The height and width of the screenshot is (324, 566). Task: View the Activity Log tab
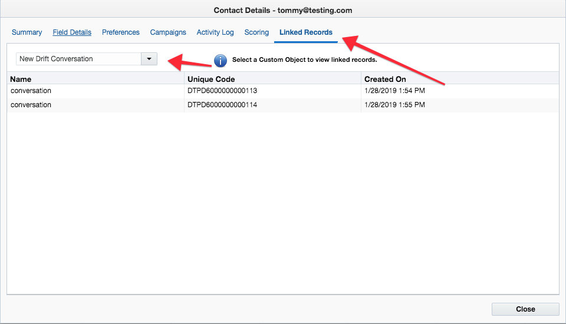click(215, 32)
